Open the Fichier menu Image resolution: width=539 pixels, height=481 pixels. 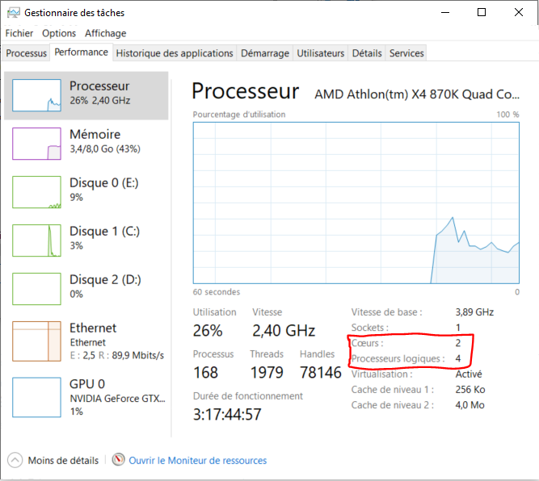[x=19, y=33]
